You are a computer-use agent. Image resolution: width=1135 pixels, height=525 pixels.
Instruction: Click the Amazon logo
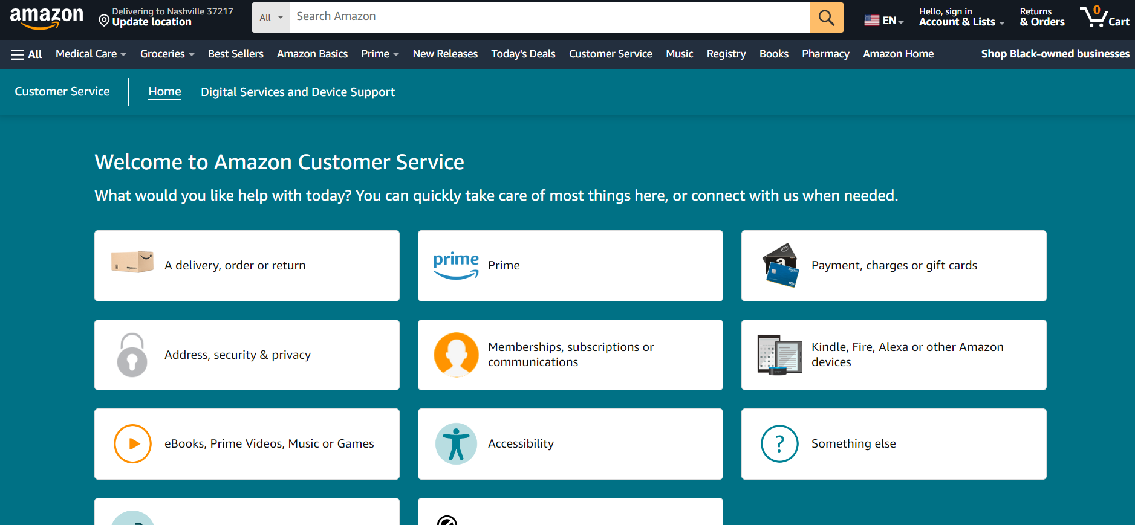[x=47, y=18]
